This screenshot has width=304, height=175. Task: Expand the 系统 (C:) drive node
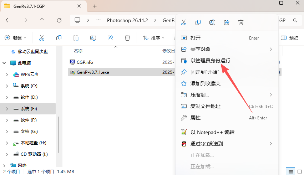coord(7,86)
